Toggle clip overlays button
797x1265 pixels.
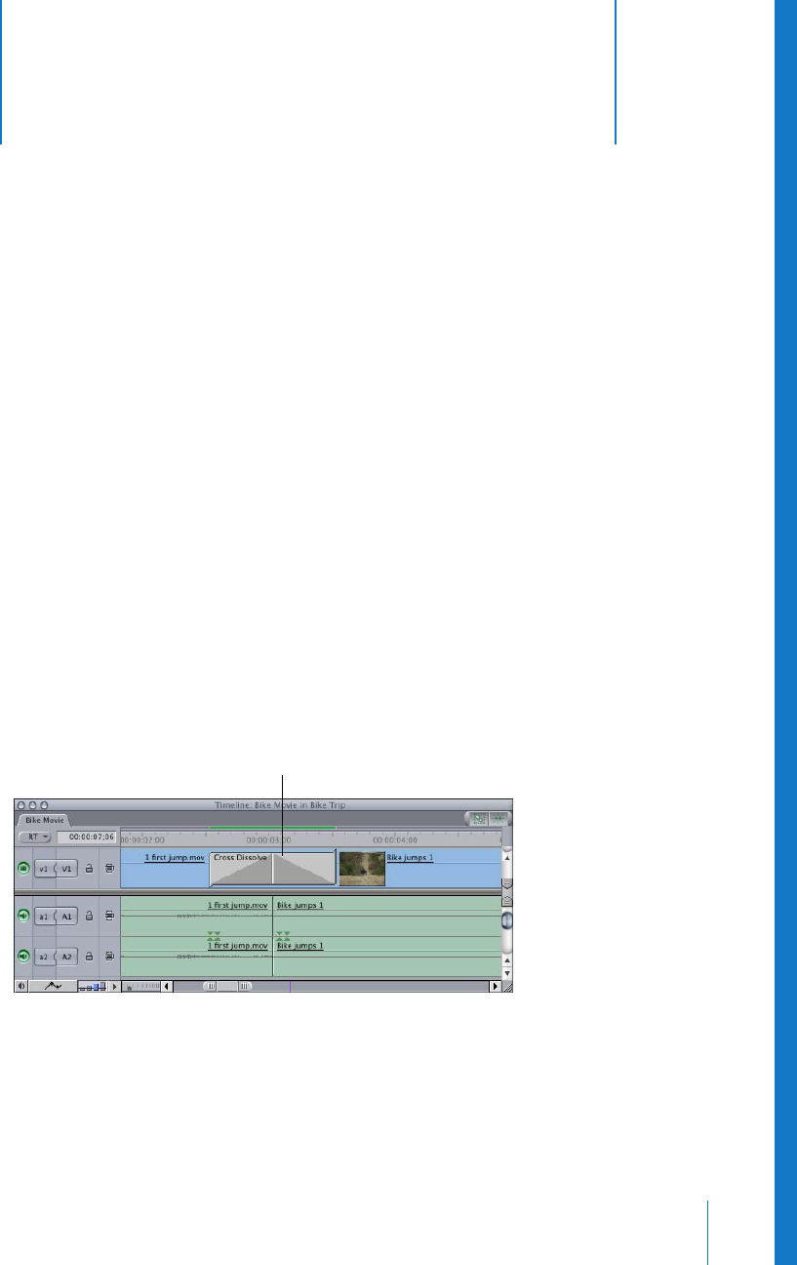pos(53,987)
